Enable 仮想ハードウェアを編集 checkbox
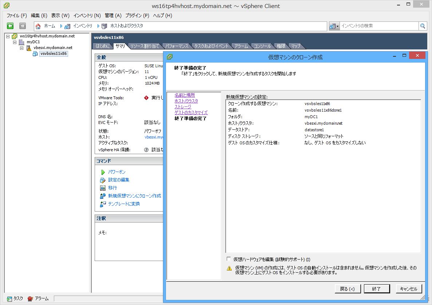The height and width of the screenshot is (305, 432). pyautogui.click(x=229, y=259)
